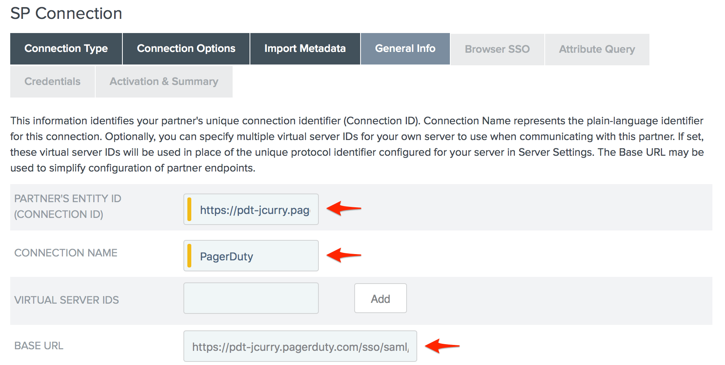
Task: Open the Connection Type tab
Action: 66,49
